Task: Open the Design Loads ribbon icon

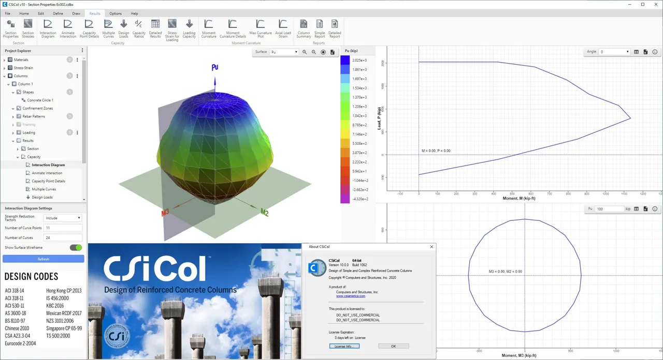Action: point(124,28)
